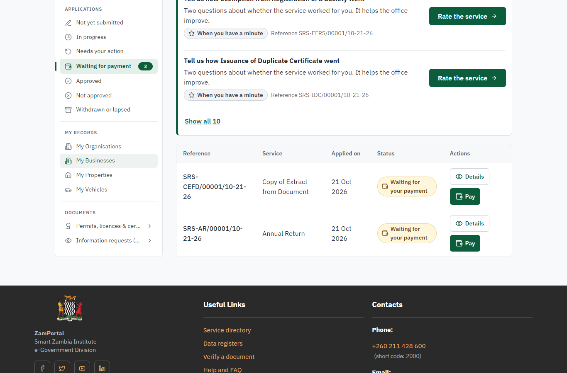Click the eye icon beside Information requests

68,241
